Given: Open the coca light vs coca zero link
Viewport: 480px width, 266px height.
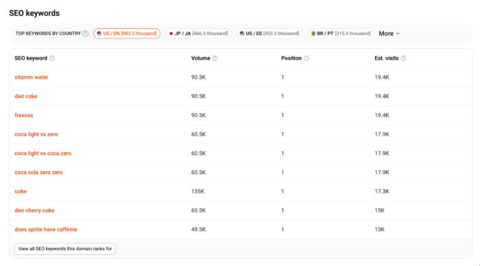Looking at the screenshot, I should [x=43, y=153].
